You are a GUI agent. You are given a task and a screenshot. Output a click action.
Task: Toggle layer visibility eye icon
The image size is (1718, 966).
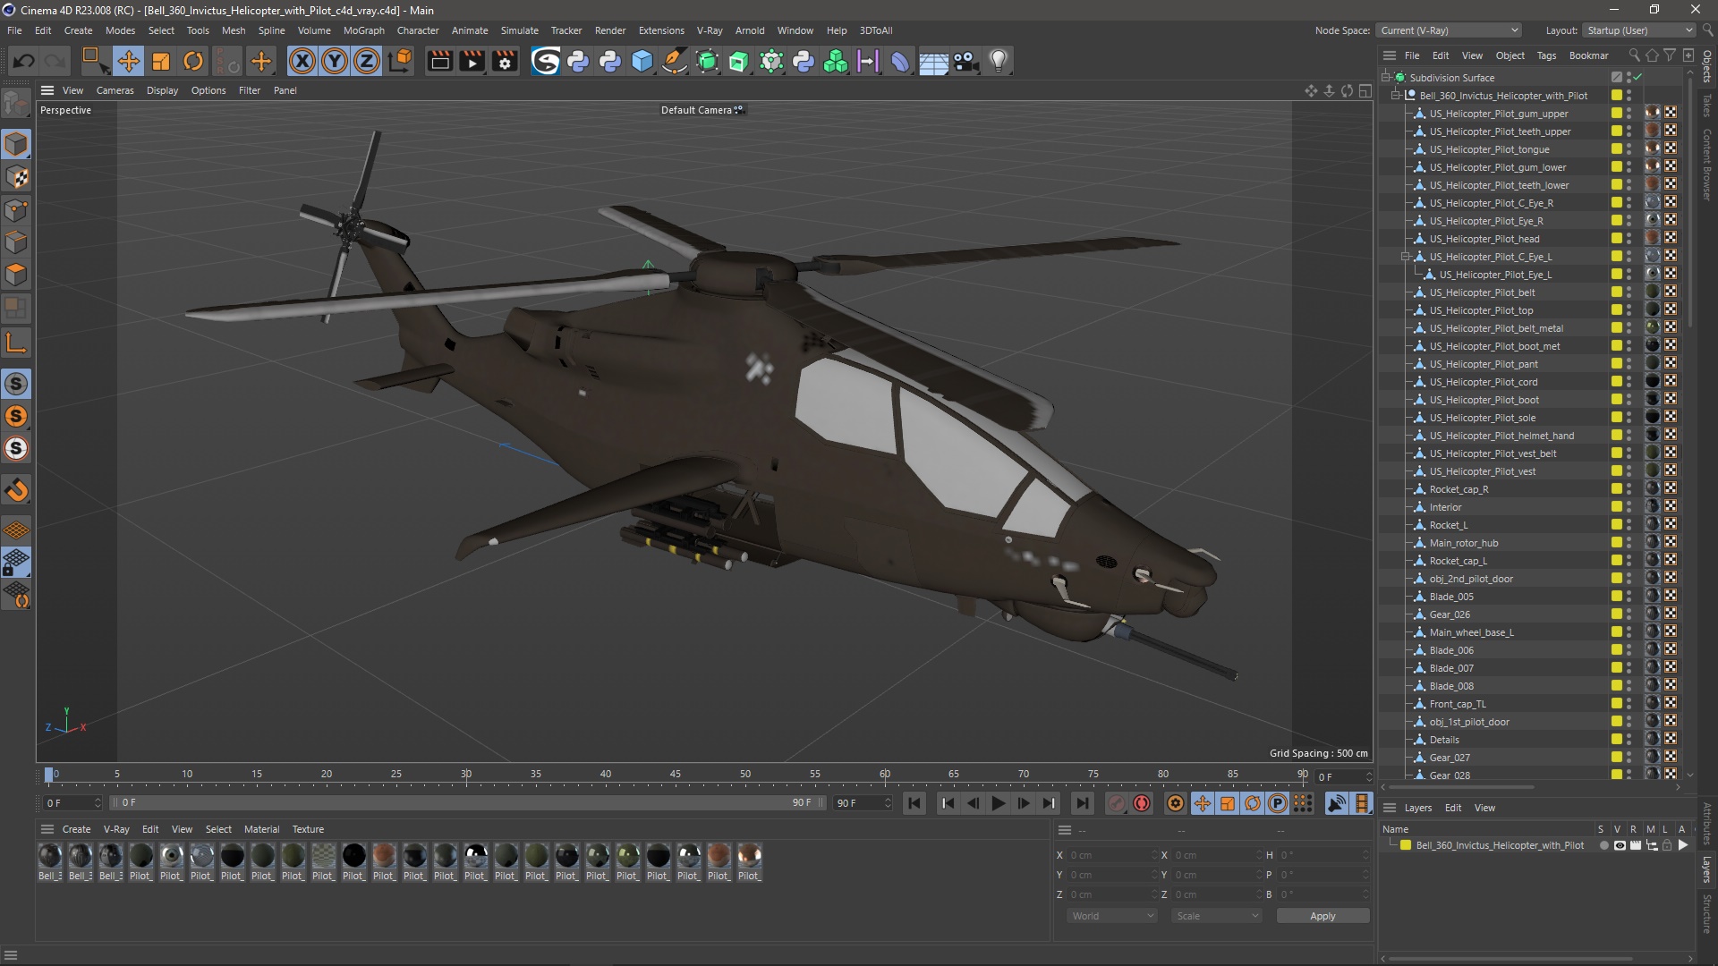[1620, 845]
